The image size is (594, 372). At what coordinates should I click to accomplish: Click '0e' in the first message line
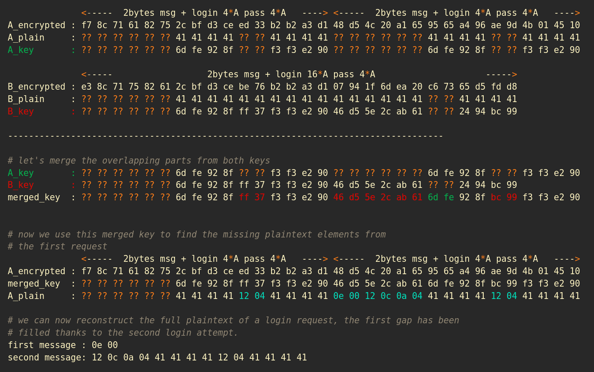pos(97,345)
